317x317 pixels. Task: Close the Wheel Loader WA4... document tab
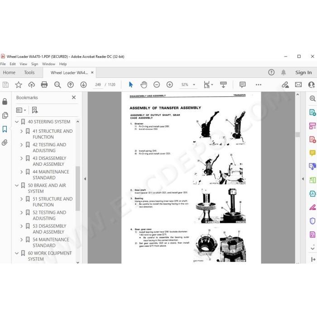(x=92, y=72)
